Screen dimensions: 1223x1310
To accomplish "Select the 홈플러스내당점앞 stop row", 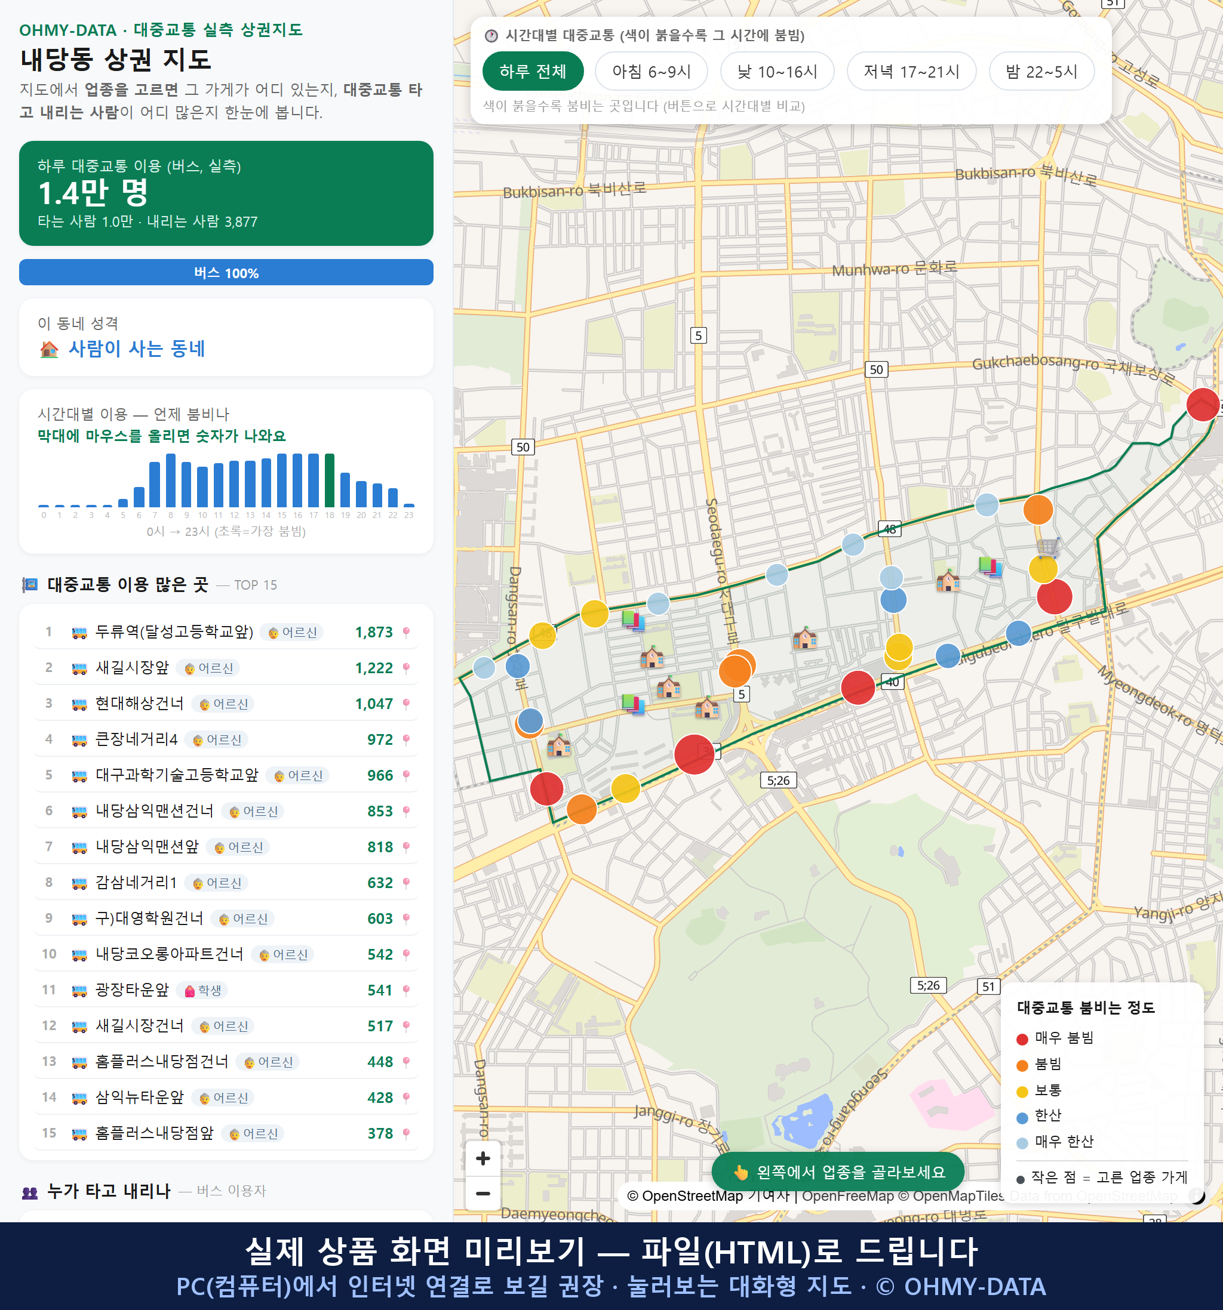I will pyautogui.click(x=226, y=1133).
